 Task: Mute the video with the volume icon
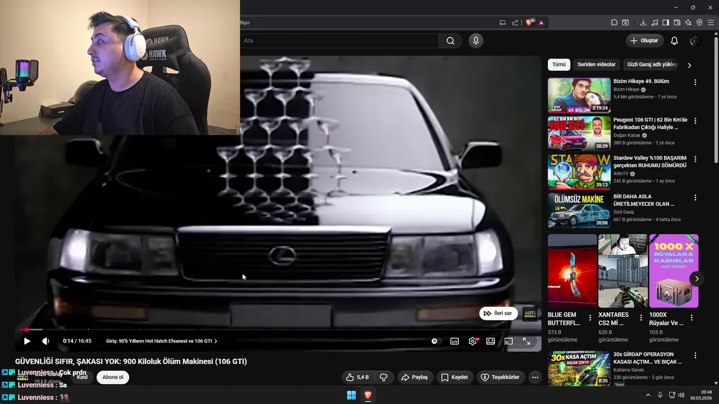pyautogui.click(x=45, y=341)
